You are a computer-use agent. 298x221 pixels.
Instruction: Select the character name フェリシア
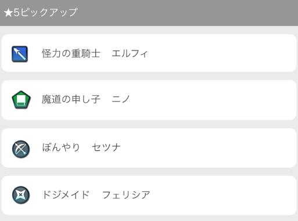pos(126,194)
